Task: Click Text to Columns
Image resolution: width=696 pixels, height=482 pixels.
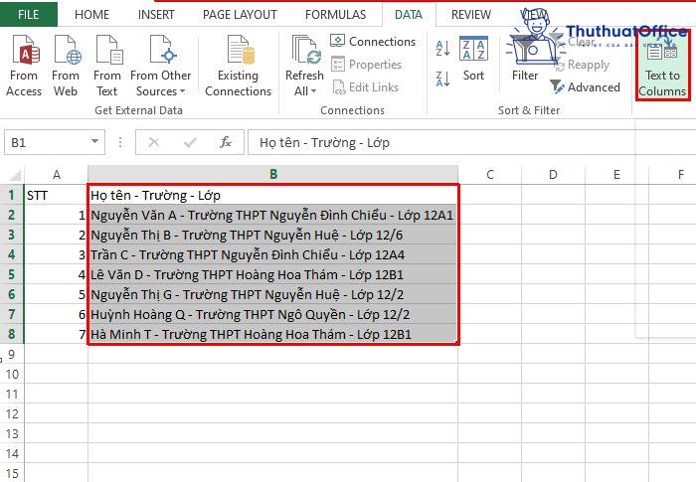Action: [x=663, y=66]
